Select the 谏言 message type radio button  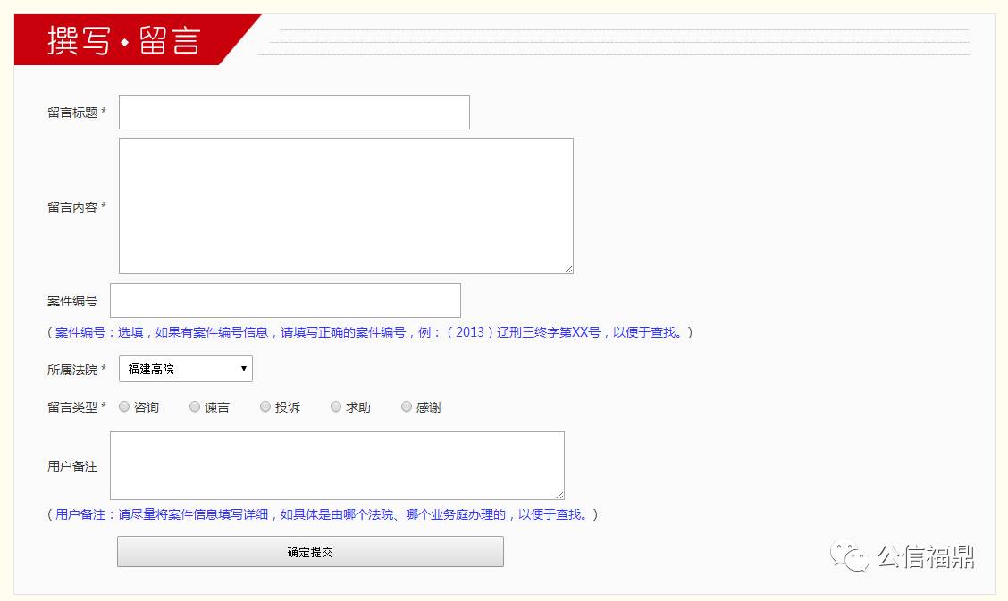(x=195, y=406)
